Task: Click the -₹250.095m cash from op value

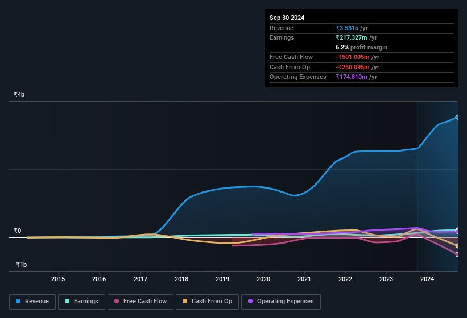Action: 353,67
